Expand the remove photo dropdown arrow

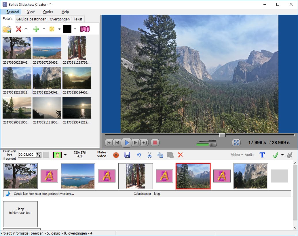click(x=26, y=29)
